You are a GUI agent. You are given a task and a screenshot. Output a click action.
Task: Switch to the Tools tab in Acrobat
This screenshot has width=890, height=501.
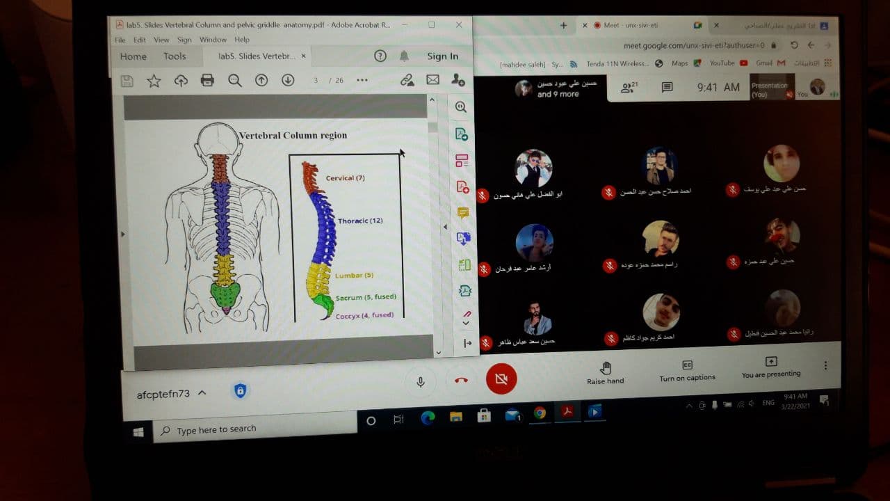pos(176,56)
